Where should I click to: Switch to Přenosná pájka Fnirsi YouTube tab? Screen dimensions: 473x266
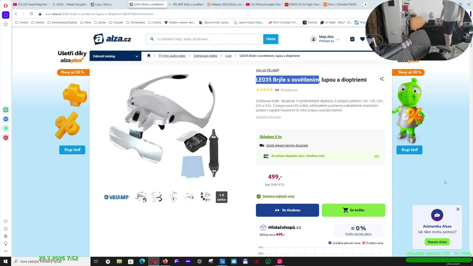coord(264,4)
